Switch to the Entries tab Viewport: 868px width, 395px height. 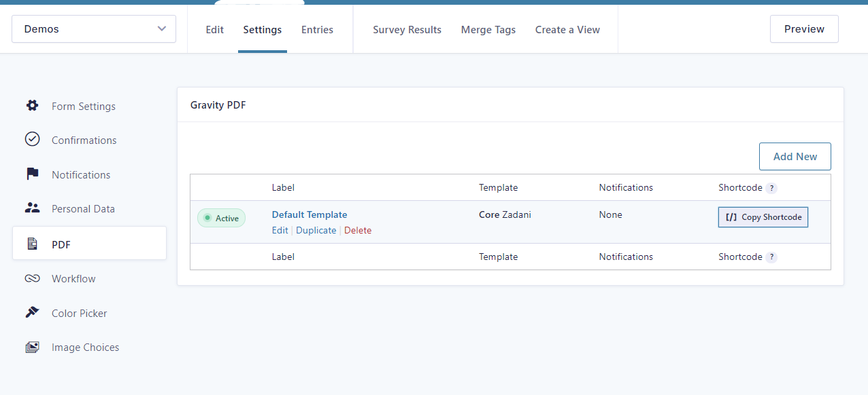pyautogui.click(x=317, y=30)
